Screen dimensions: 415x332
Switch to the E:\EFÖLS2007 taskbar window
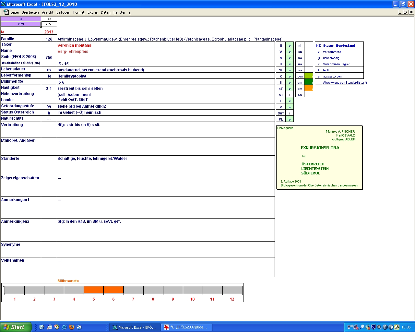186,327
